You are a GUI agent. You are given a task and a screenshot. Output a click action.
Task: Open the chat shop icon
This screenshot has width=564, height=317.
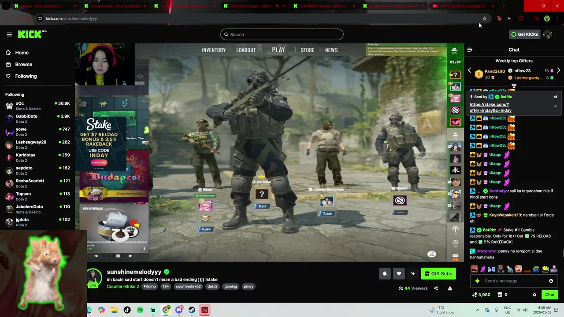500,295
